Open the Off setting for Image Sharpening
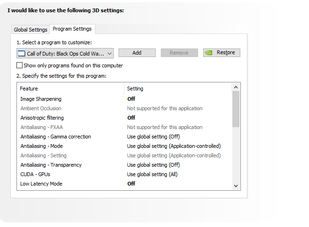The height and width of the screenshot is (227, 309). pyautogui.click(x=131, y=99)
